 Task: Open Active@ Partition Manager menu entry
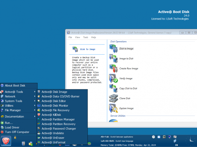click(58, 120)
